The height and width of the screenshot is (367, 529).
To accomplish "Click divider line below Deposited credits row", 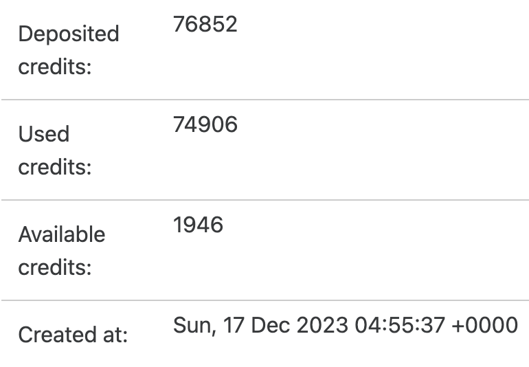I will tap(265, 100).
